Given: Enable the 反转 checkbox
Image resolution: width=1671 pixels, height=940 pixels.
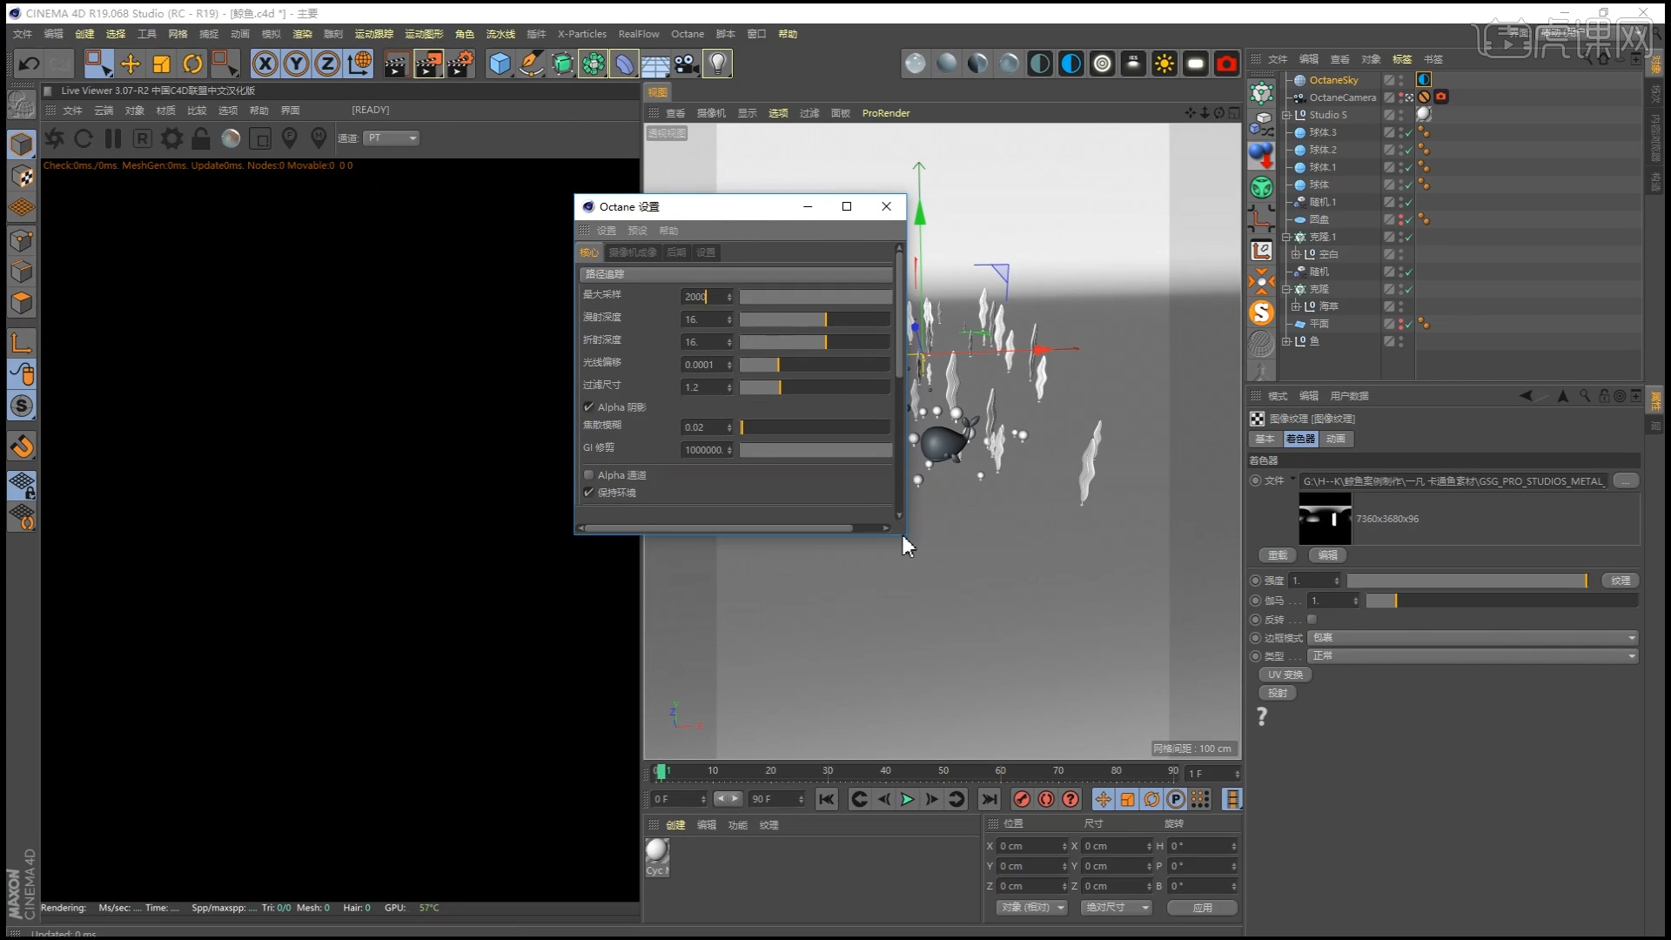Looking at the screenshot, I should (1312, 620).
